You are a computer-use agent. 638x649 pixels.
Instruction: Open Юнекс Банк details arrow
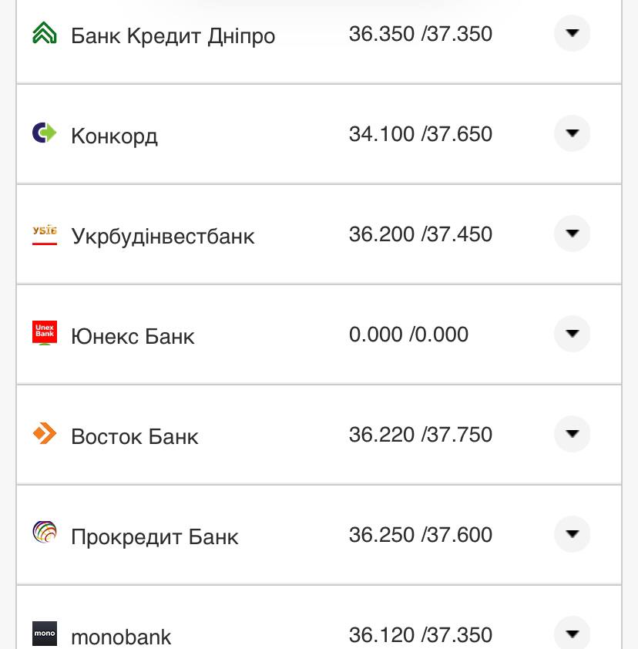[x=572, y=334]
